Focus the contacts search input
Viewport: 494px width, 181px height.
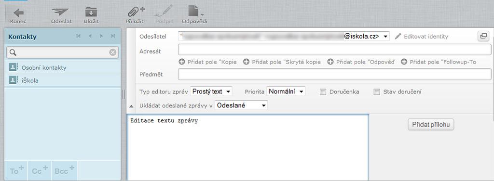point(62,52)
